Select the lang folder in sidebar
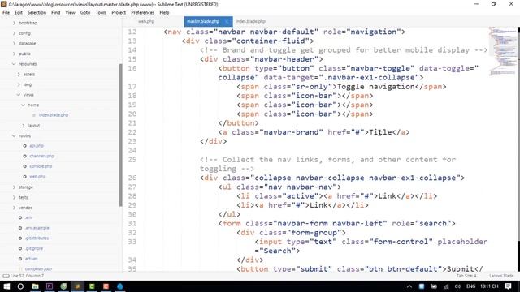This screenshot has height=292, width=520. [28, 84]
